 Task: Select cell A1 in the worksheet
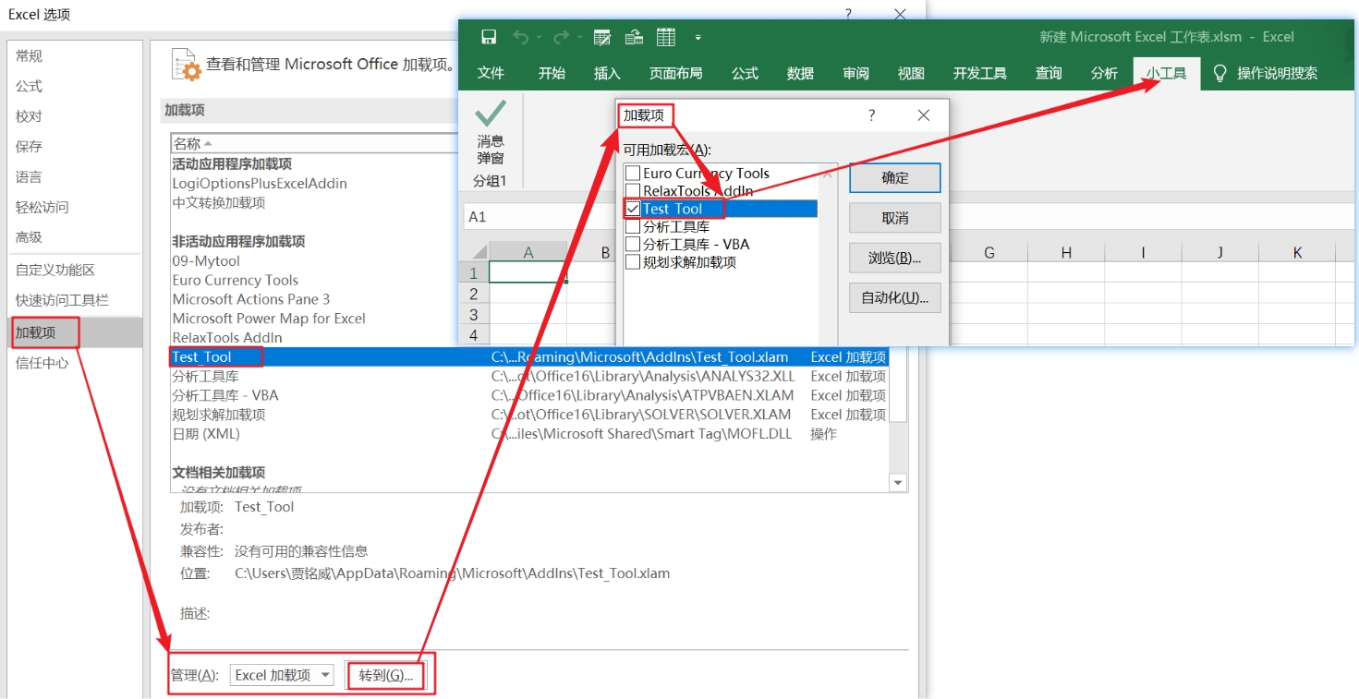click(528, 272)
